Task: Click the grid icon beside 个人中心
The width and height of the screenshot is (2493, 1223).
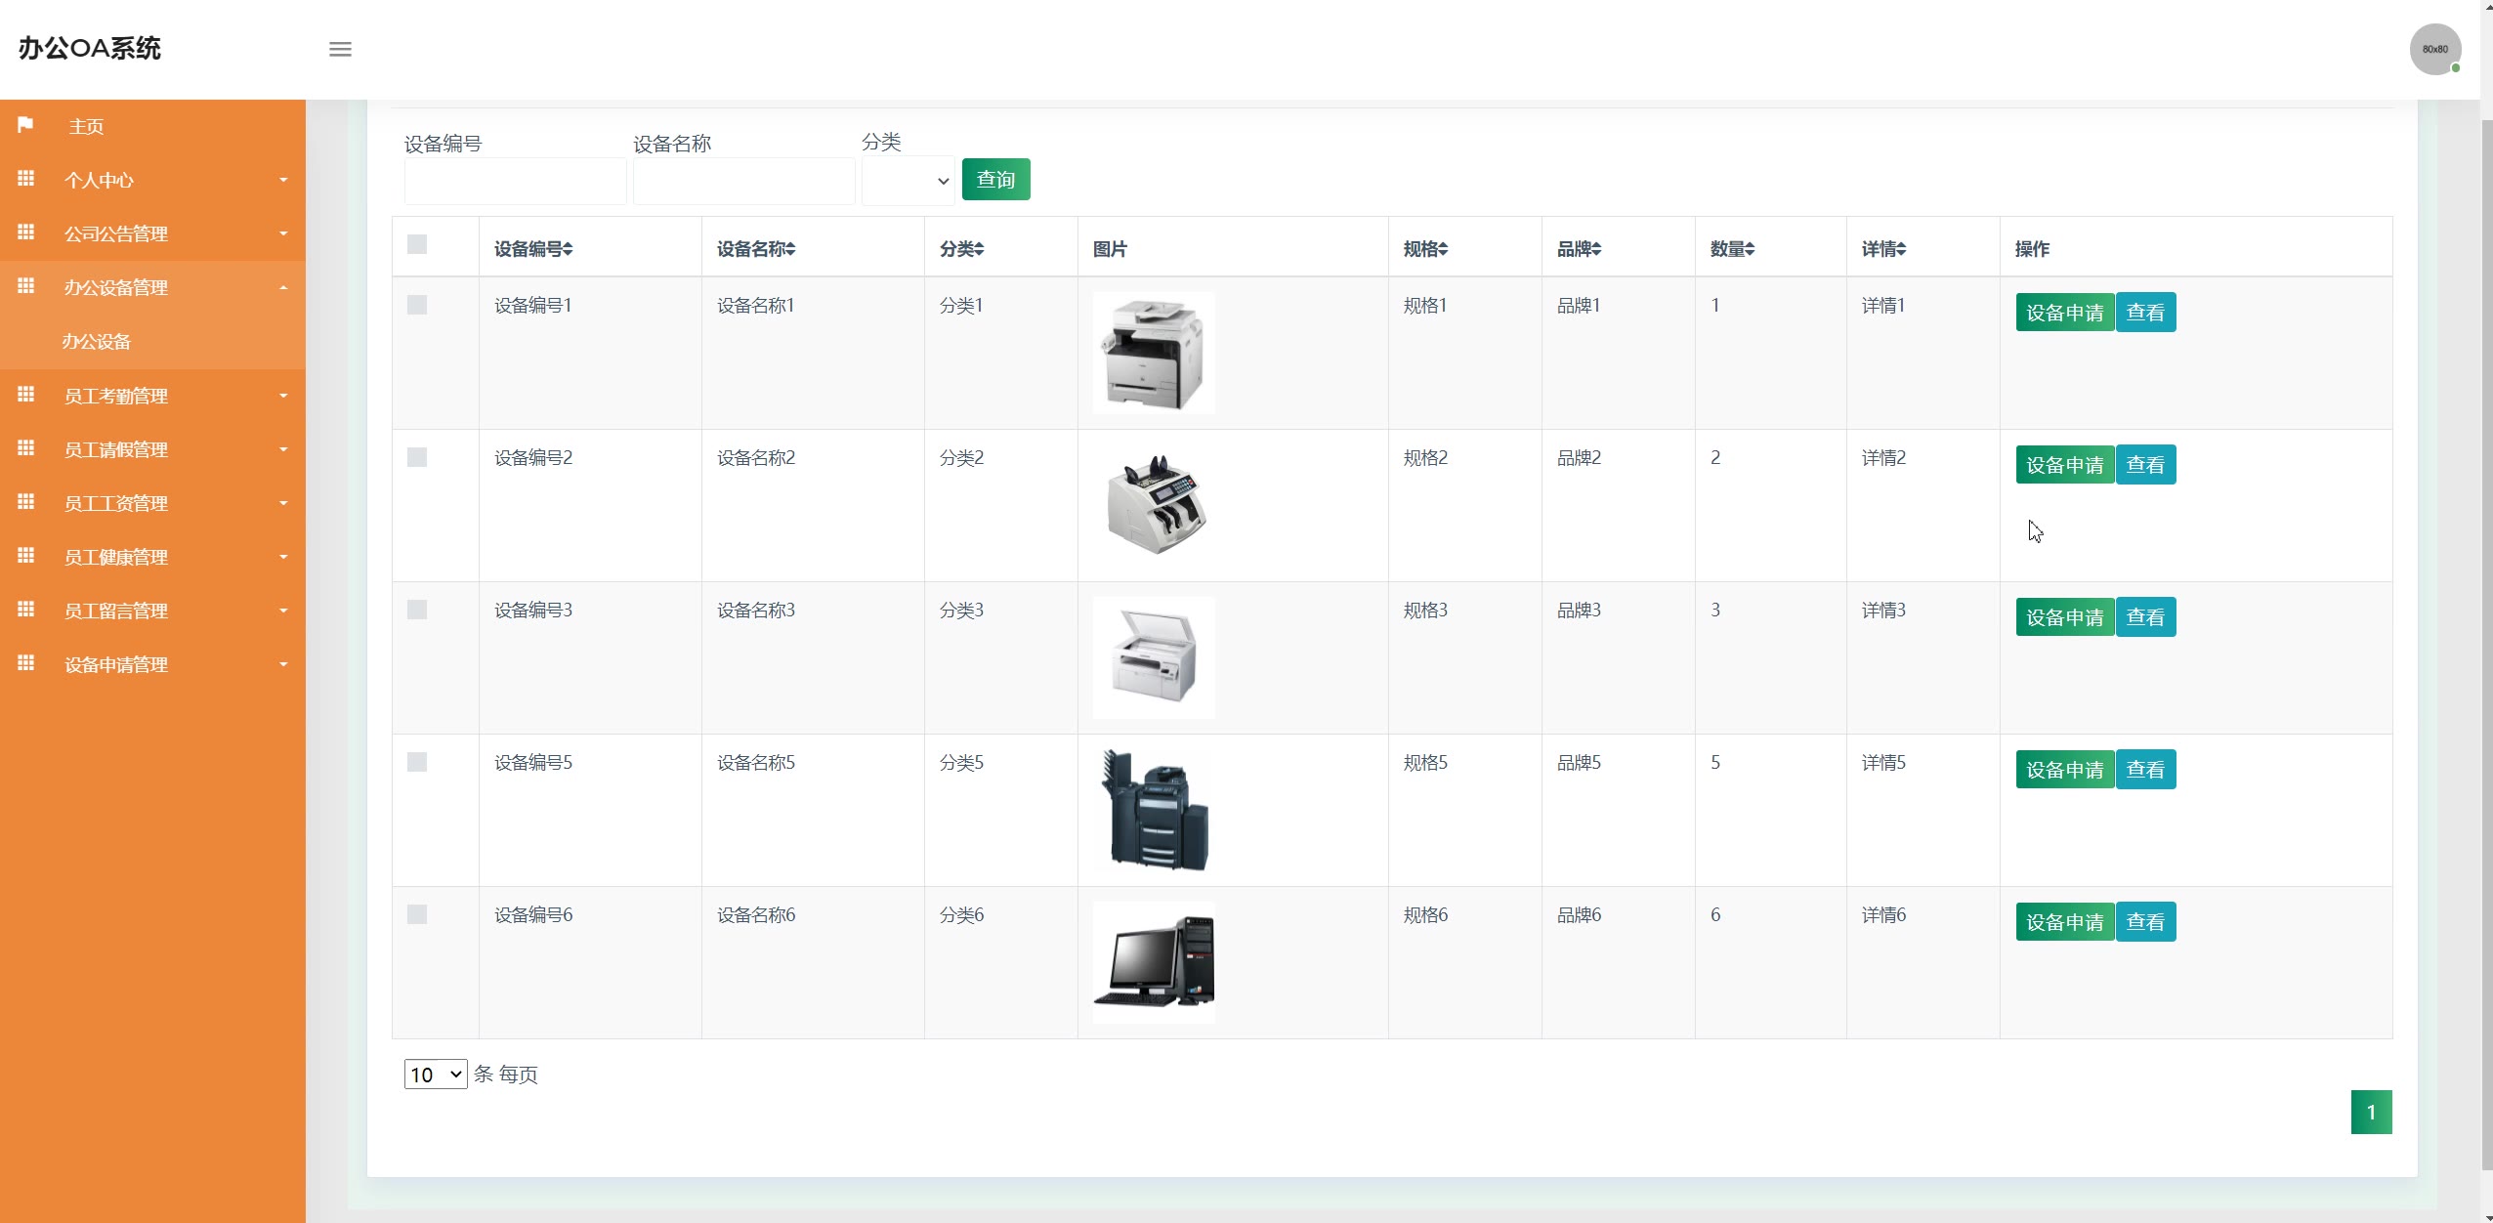Action: [26, 179]
